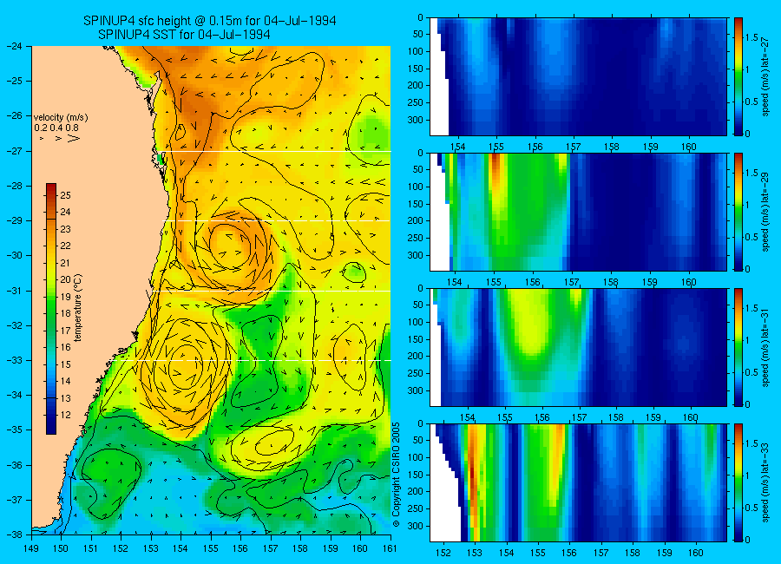Screen dimensions: 781x564
Task: Click the -31 latitude label on map axis
Action: pos(14,291)
